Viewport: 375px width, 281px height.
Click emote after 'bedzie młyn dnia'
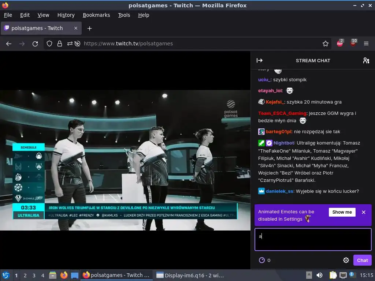click(303, 121)
